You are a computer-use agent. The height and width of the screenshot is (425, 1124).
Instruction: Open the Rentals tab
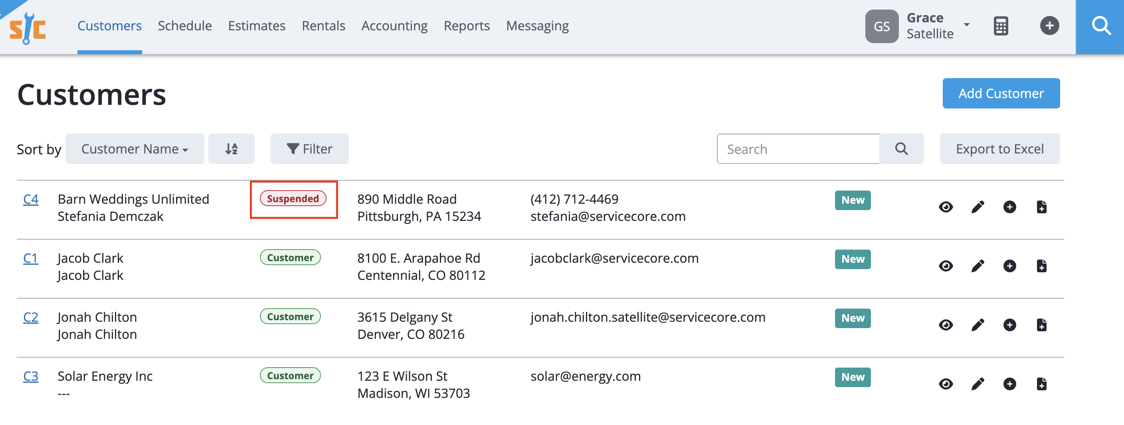[x=323, y=26]
